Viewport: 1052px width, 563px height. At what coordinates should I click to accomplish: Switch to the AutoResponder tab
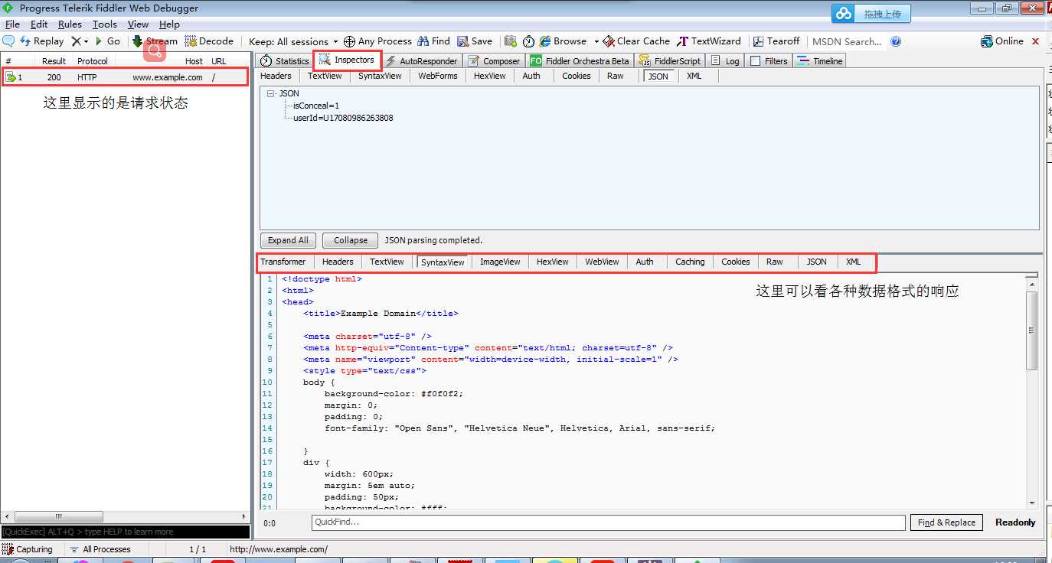coord(421,60)
